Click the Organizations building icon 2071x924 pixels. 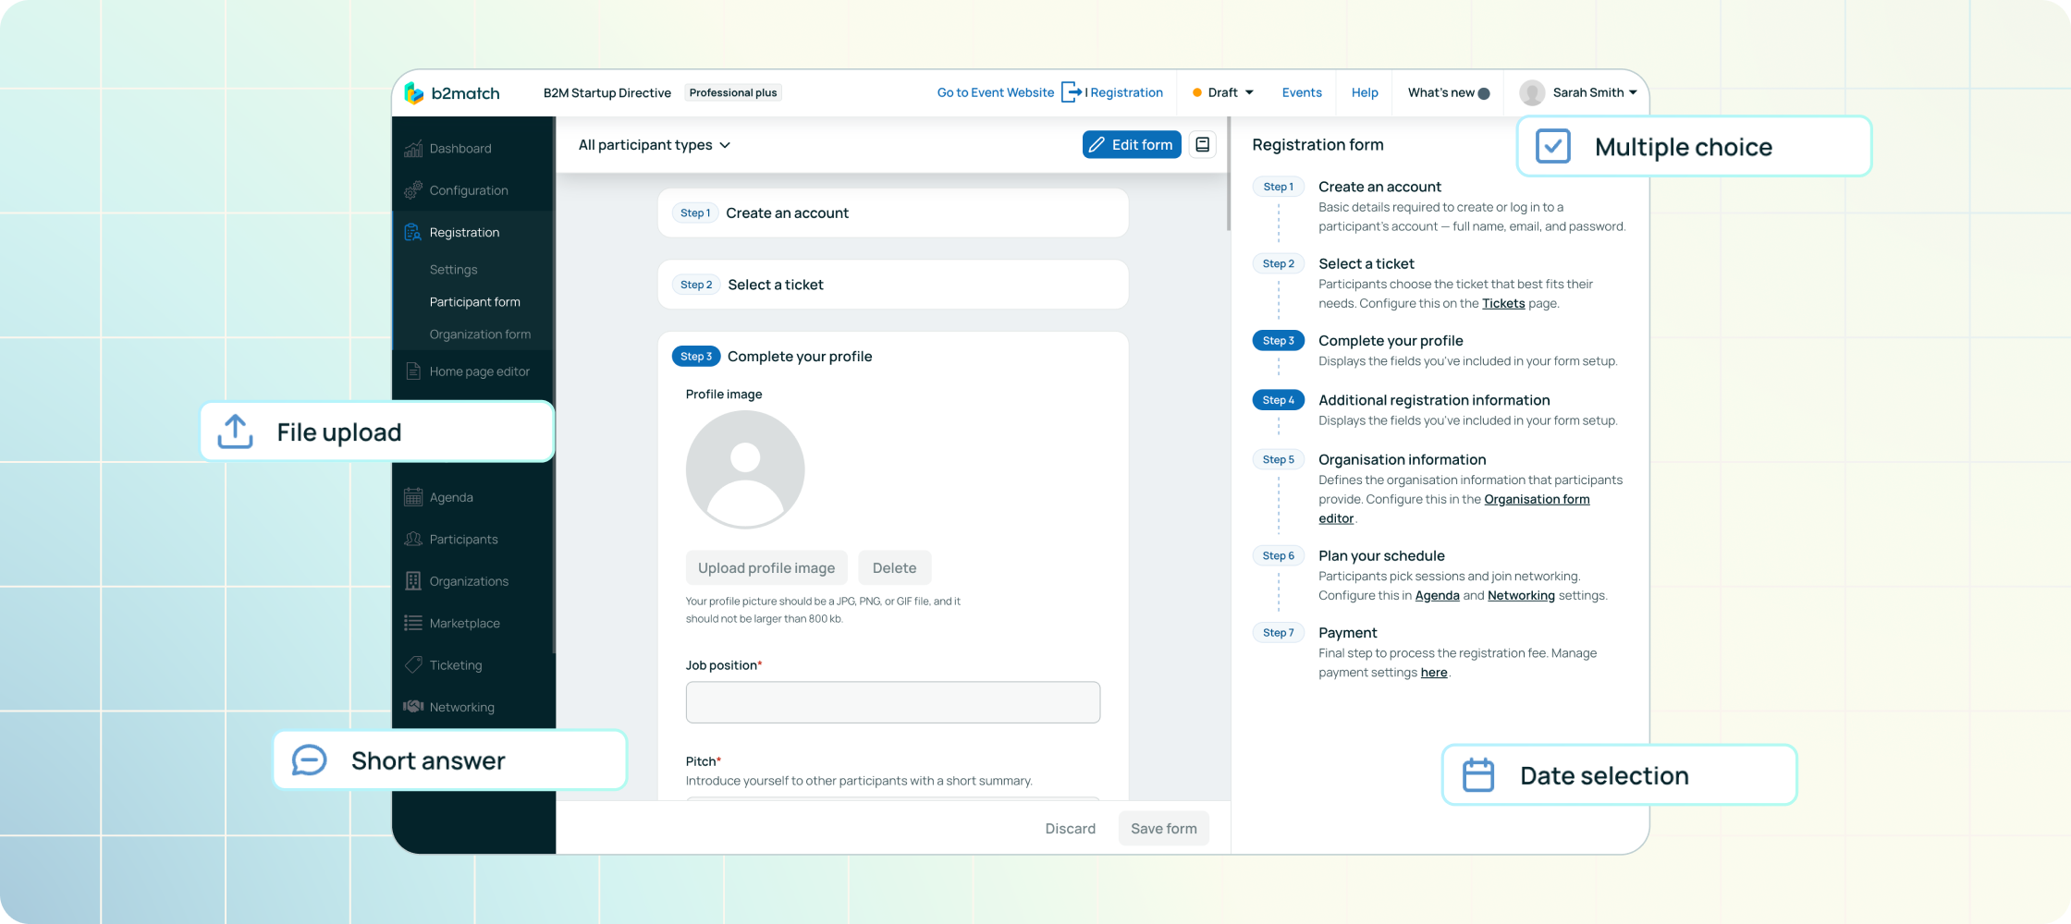click(413, 581)
